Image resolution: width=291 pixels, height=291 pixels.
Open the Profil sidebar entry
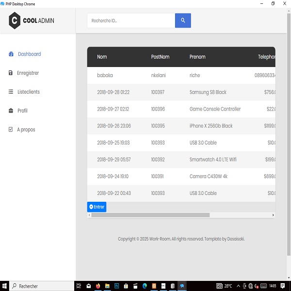[x=22, y=111]
